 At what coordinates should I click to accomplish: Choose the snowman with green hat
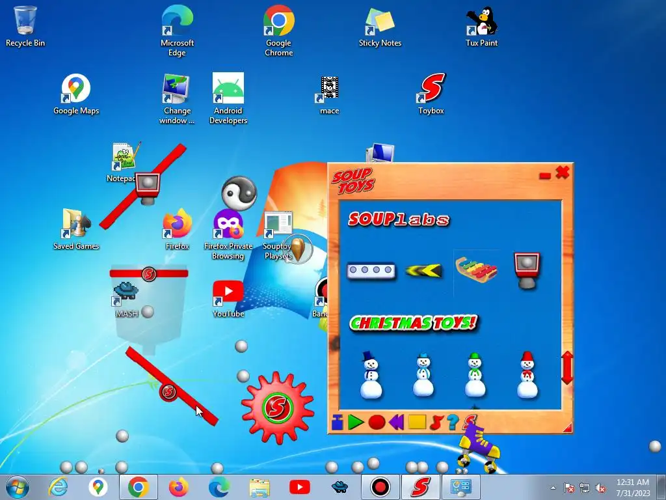475,374
